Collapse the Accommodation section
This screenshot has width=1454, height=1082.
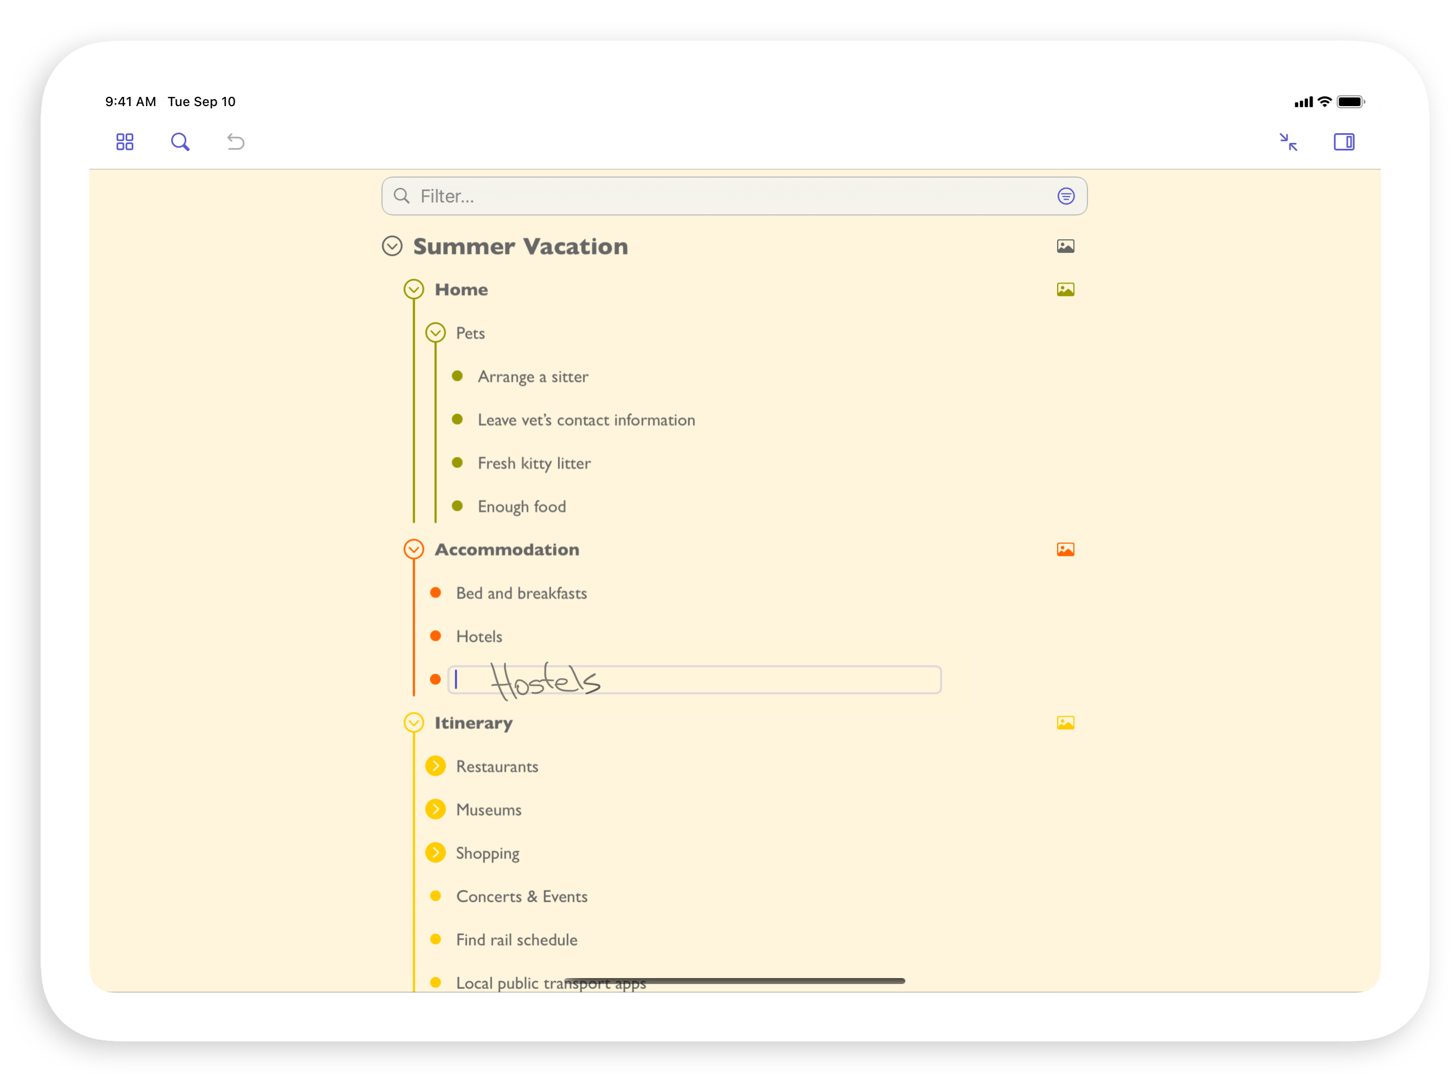pyautogui.click(x=414, y=549)
